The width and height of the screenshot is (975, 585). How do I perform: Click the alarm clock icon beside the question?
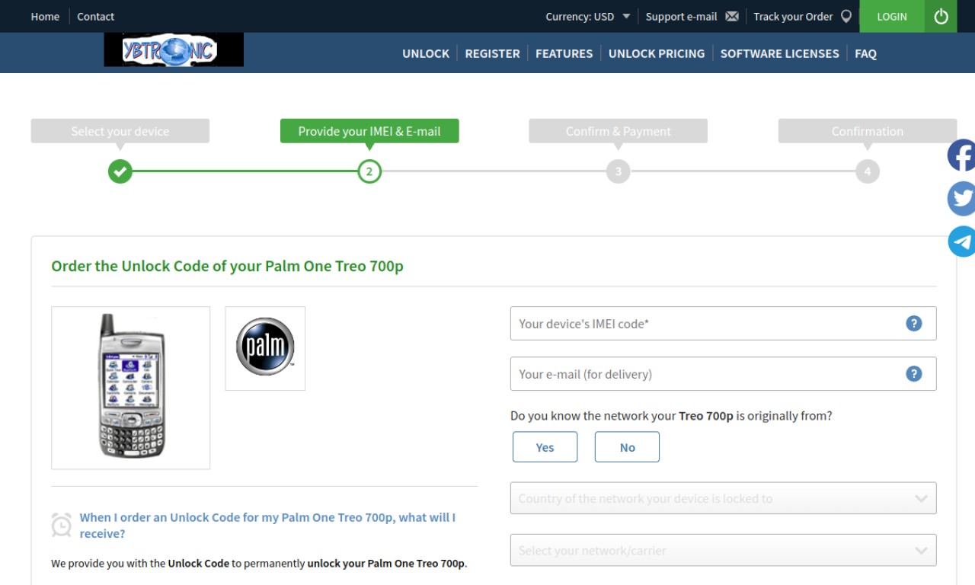(x=61, y=525)
